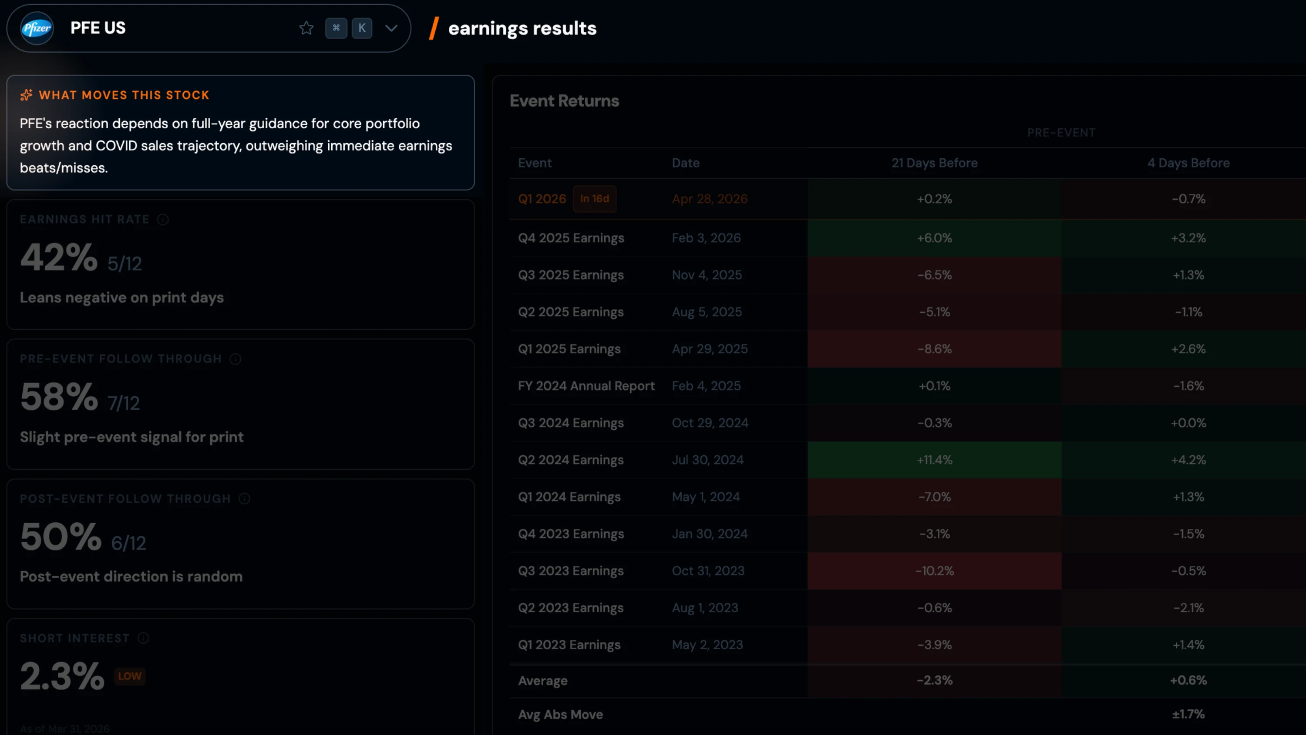1306x735 pixels.
Task: Open Earnings Hit Rate info icon
Action: pos(163,220)
